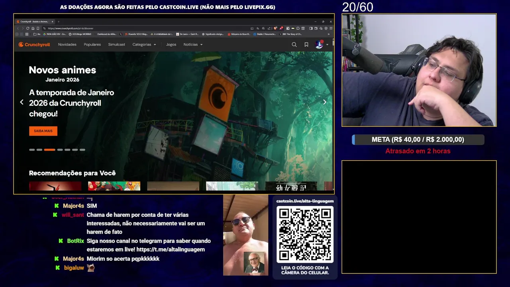This screenshot has height=287, width=510.
Task: Open the IAs bookmarks folder
Action: [x=37, y=34]
